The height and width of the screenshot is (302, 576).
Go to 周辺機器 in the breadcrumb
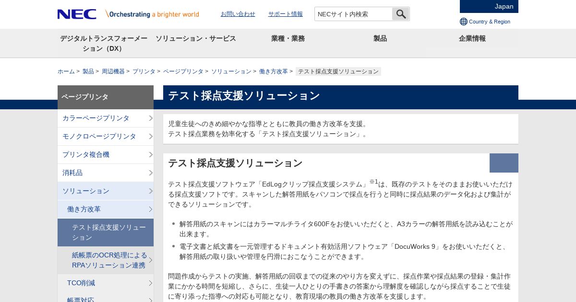(113, 71)
